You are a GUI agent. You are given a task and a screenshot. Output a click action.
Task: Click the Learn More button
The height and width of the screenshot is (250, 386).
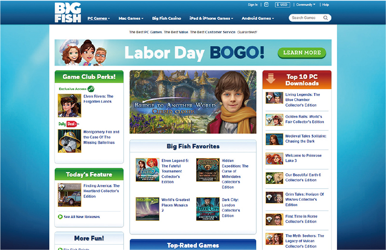point(302,53)
